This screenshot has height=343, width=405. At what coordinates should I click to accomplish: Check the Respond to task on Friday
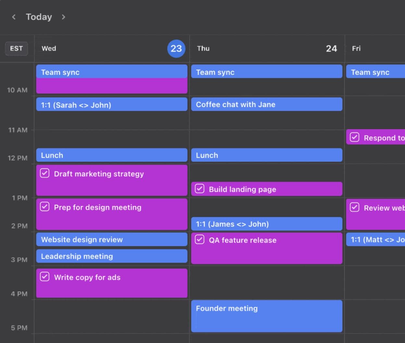(355, 137)
